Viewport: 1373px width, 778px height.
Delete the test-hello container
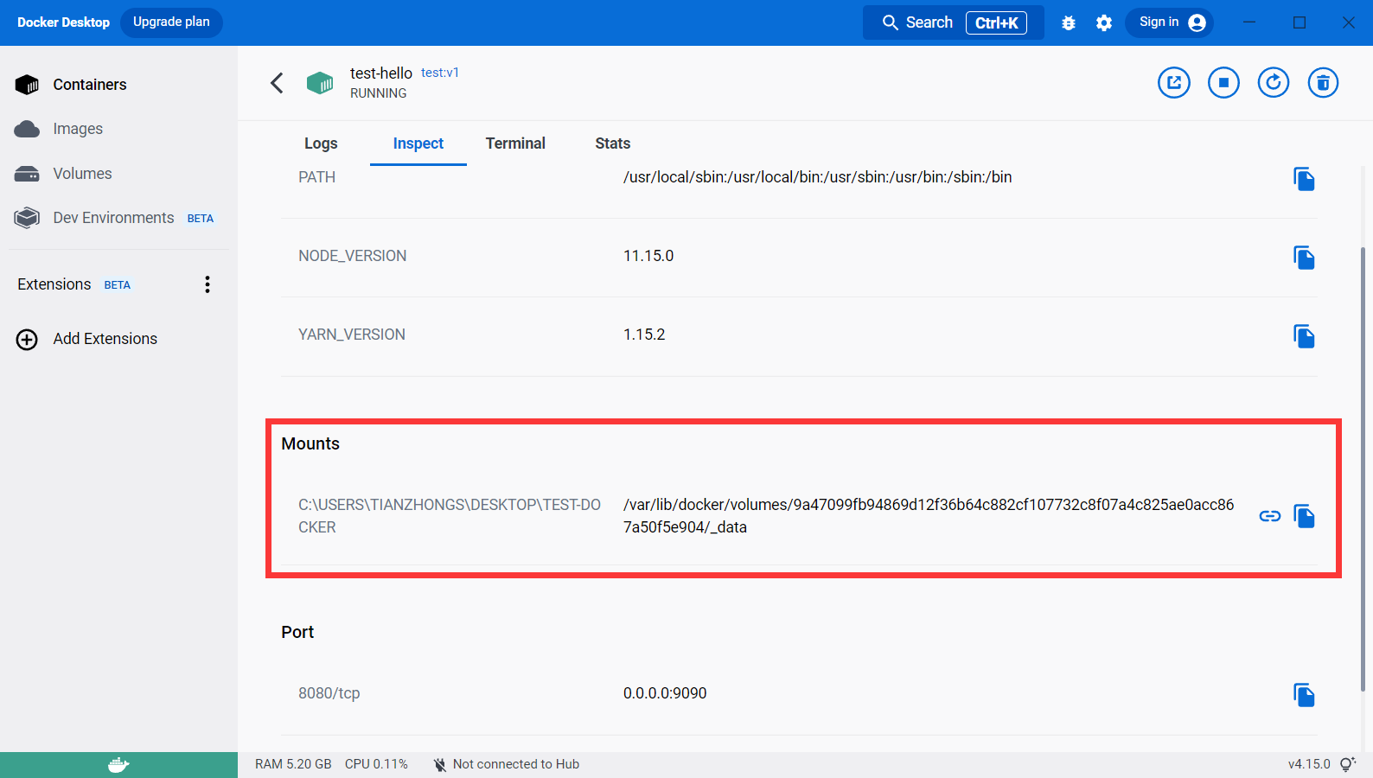click(x=1323, y=83)
